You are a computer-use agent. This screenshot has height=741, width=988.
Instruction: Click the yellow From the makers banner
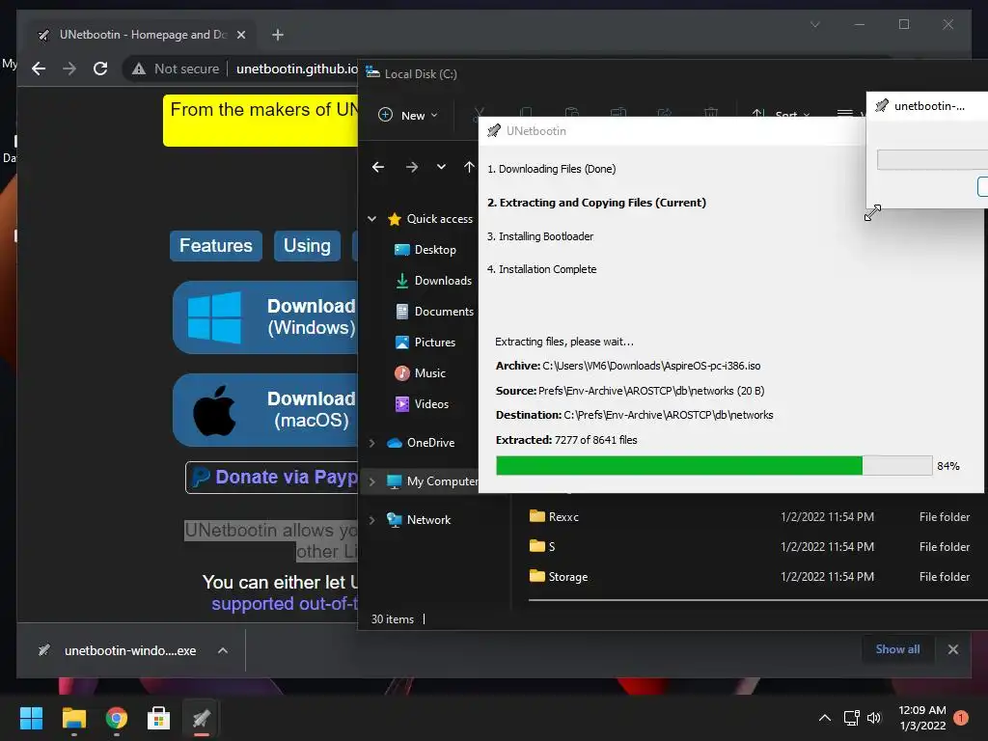coord(261,120)
